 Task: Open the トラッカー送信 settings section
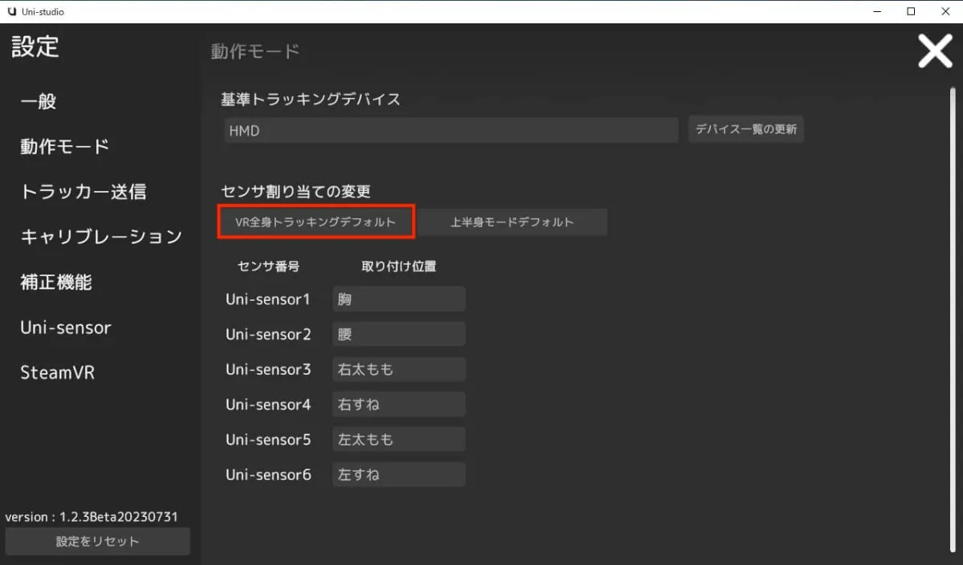click(x=83, y=192)
